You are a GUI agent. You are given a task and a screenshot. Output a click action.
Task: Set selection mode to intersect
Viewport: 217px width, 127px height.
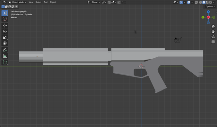[x=16, y=7]
